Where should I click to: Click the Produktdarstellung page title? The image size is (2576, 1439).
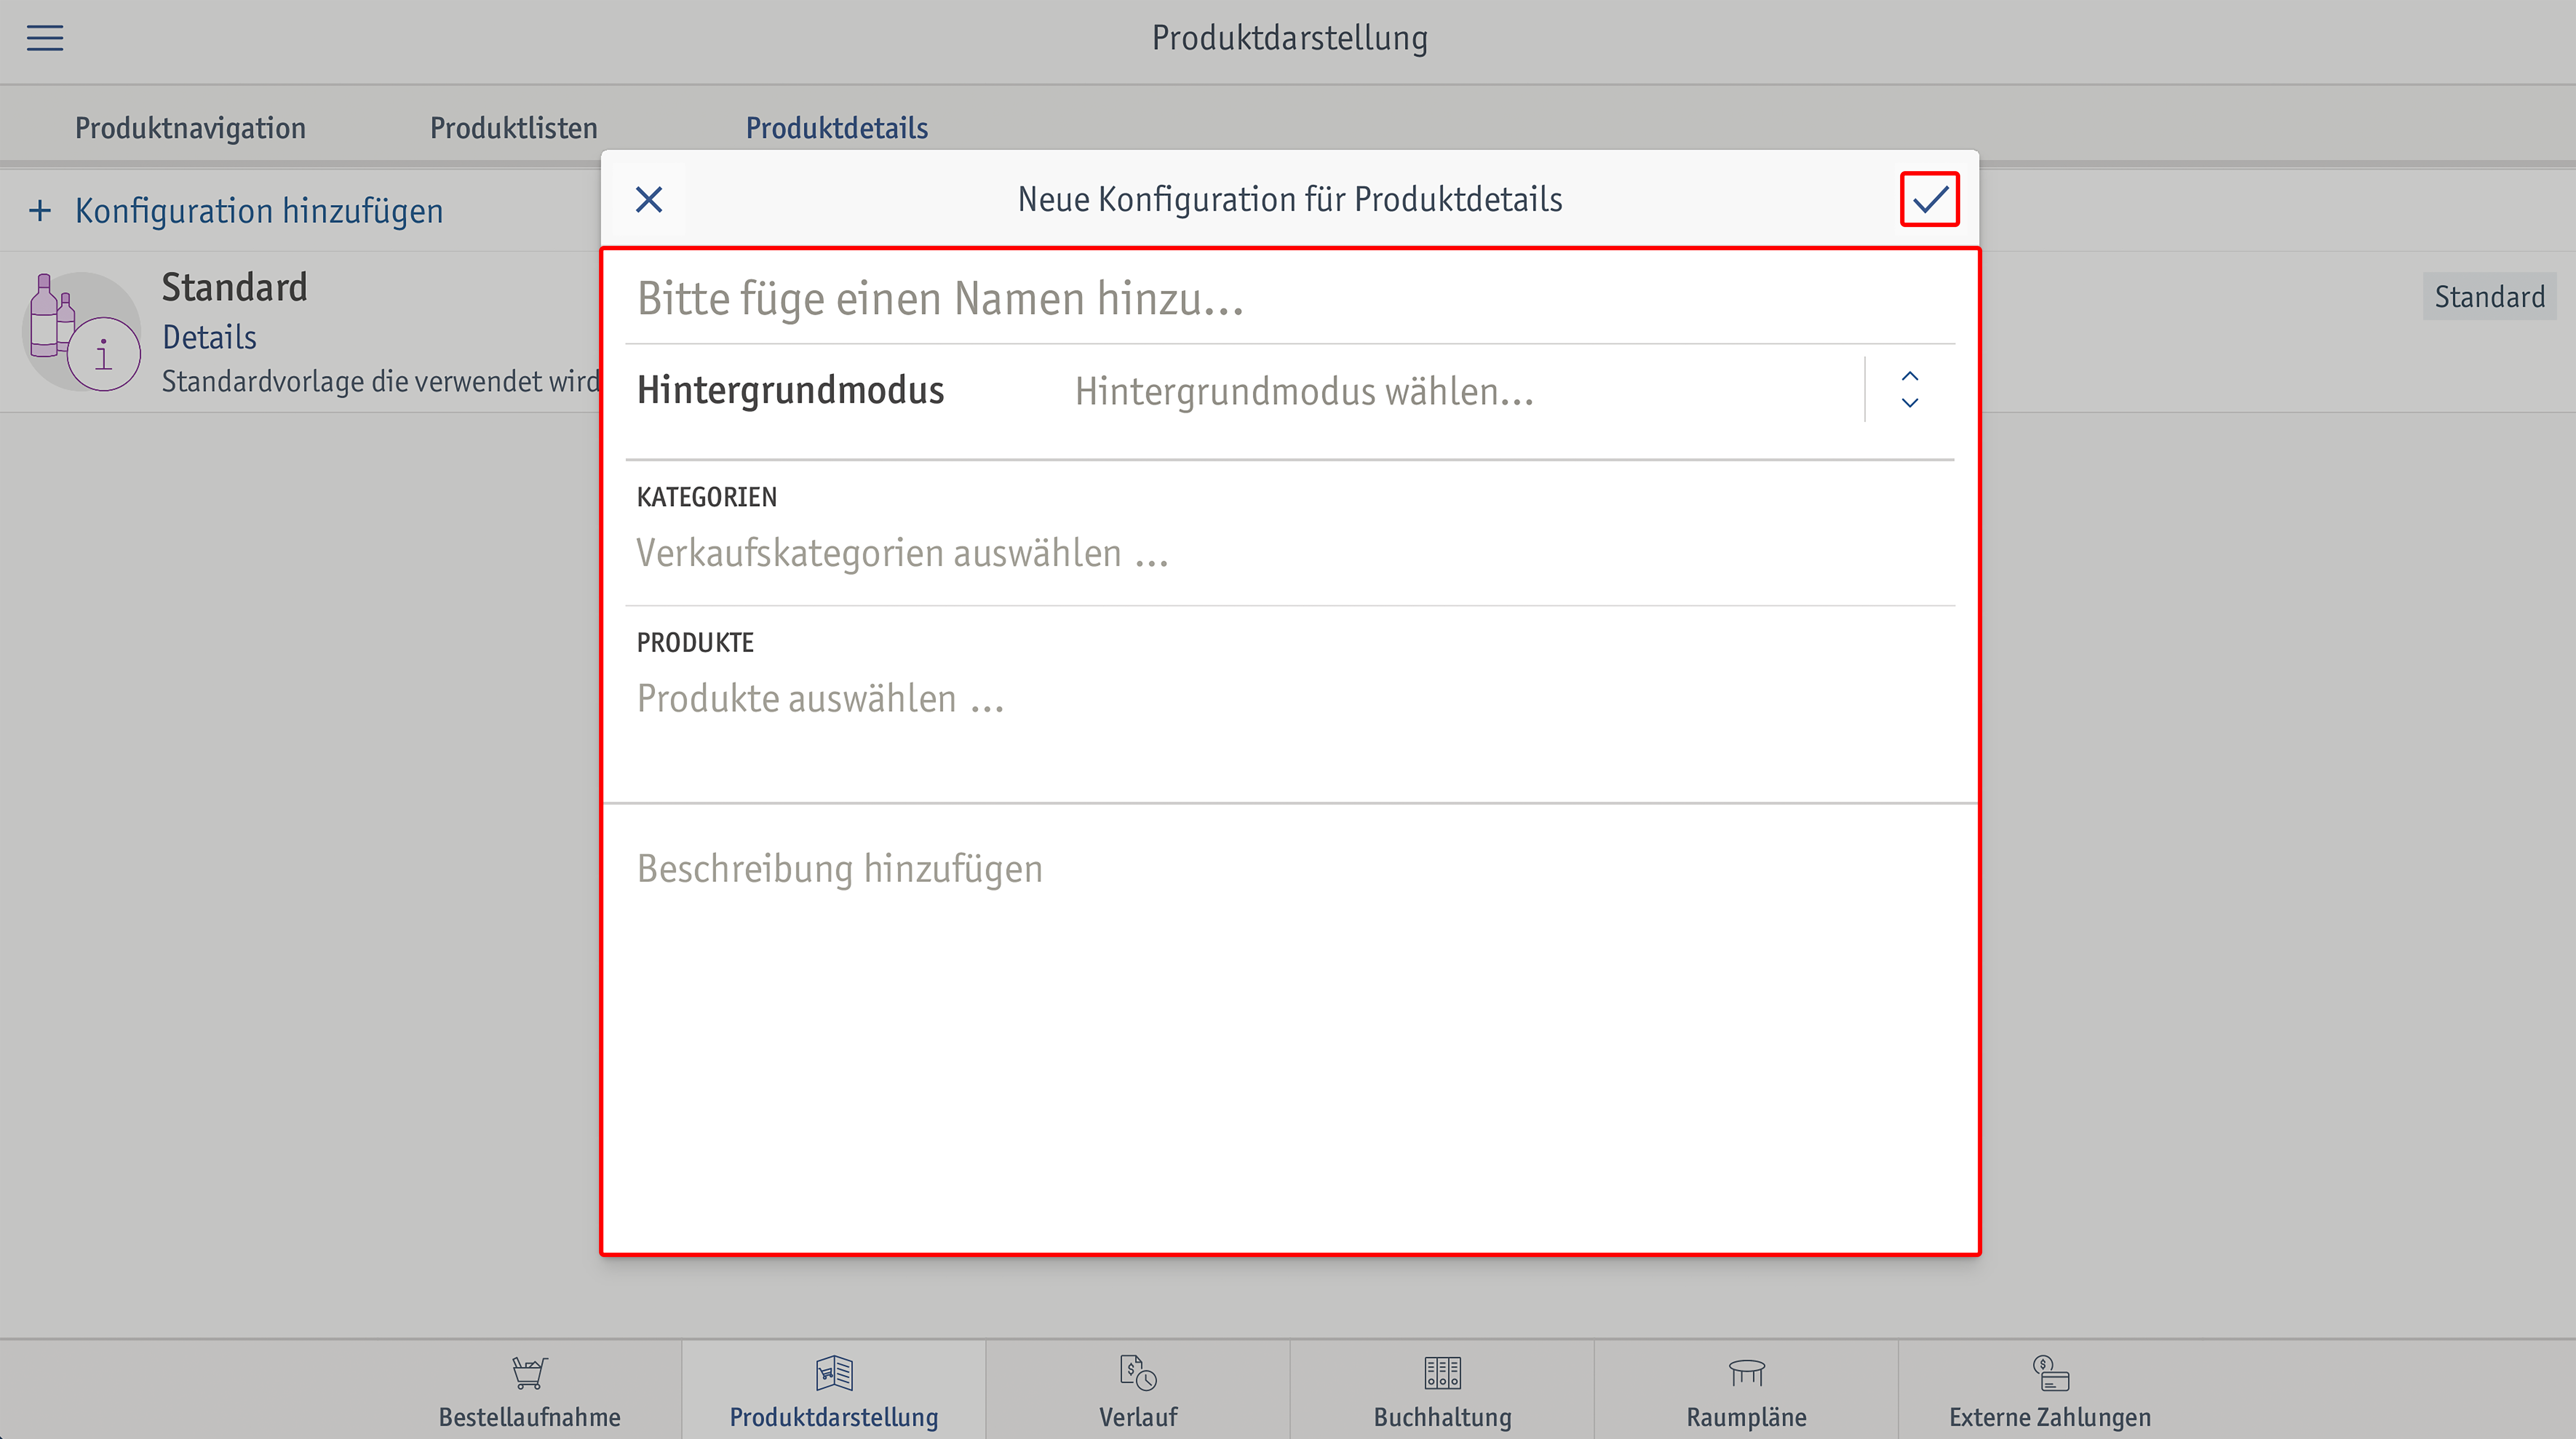tap(1290, 38)
